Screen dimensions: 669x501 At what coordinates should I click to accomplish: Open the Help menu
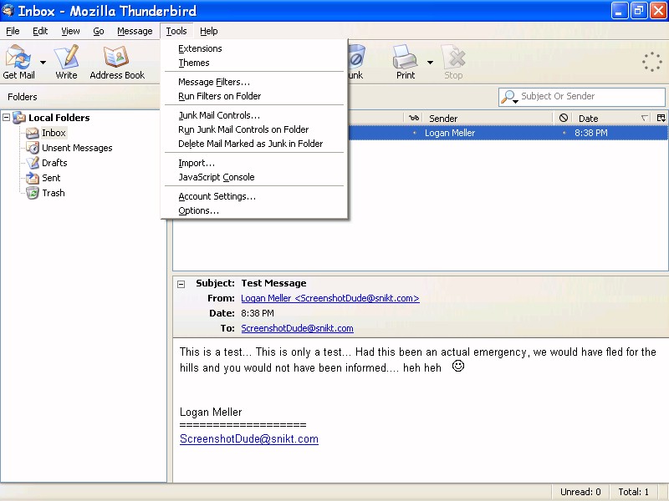tap(208, 31)
